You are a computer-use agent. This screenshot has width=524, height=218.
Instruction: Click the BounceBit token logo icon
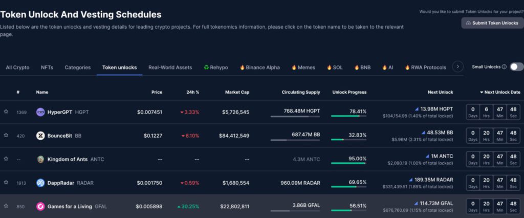click(40, 136)
